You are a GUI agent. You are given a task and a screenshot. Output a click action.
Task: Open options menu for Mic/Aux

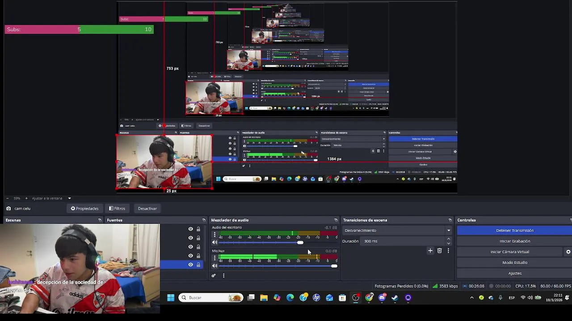pyautogui.click(x=214, y=258)
